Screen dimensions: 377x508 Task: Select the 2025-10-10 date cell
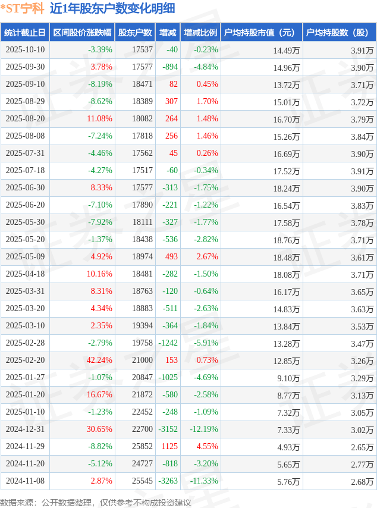click(25, 50)
